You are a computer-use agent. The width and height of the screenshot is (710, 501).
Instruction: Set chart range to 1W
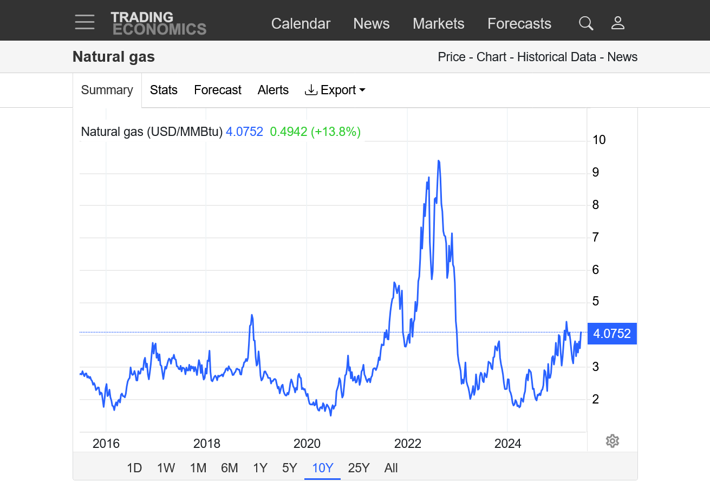pos(166,468)
